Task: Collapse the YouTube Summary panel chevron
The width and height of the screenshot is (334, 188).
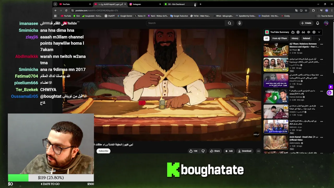Action: click(319, 32)
